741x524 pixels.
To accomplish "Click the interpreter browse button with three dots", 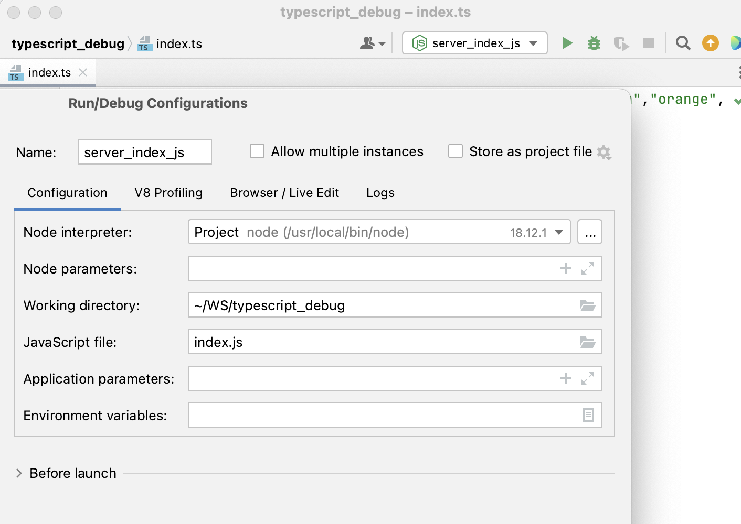I will click(x=590, y=232).
